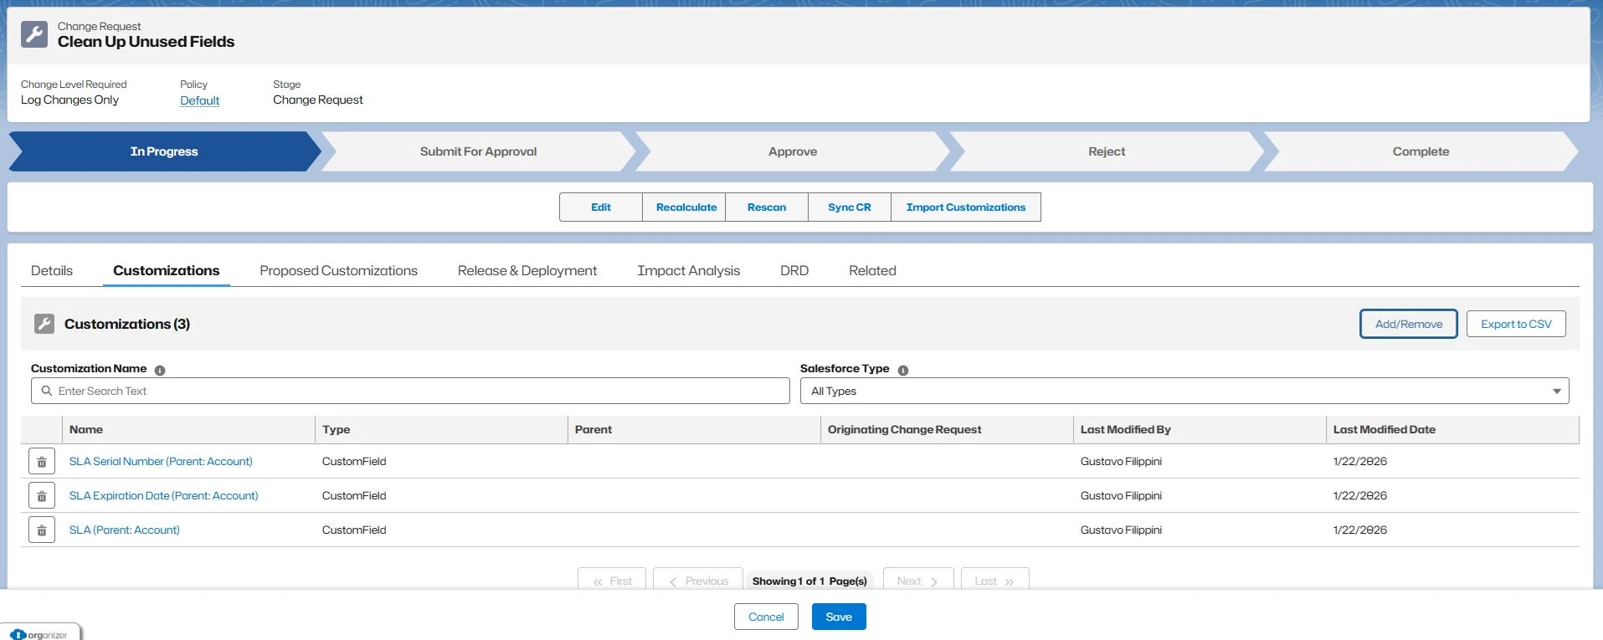
Task: Advance stage to Submit For Approval
Action: (x=478, y=151)
